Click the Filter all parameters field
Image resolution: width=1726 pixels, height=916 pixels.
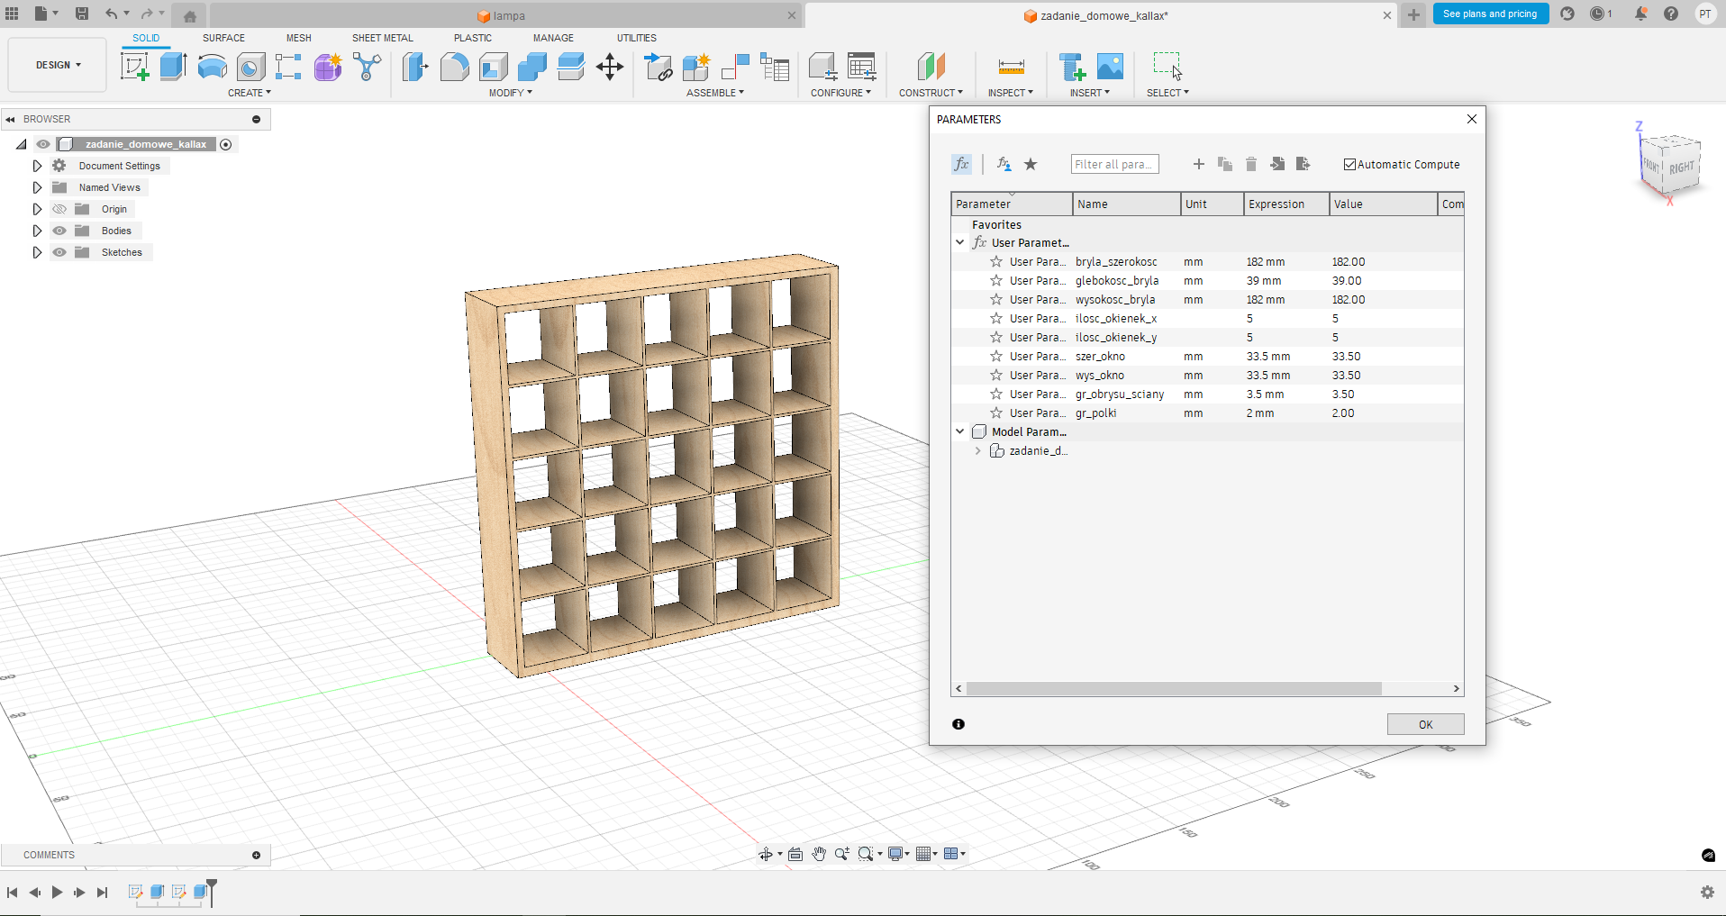click(x=1114, y=164)
